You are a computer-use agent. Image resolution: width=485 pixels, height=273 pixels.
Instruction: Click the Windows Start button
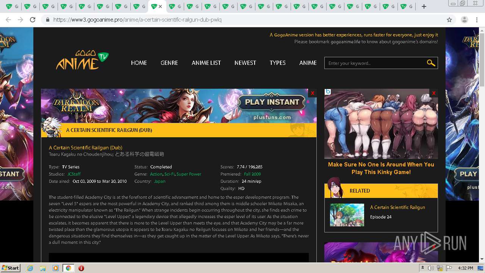11,268
